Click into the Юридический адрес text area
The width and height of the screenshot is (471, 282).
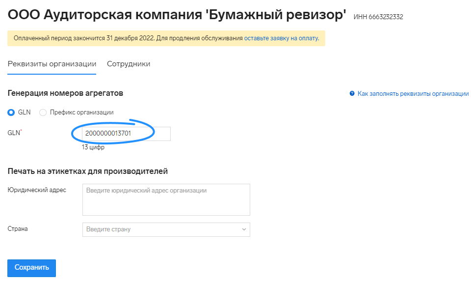(x=166, y=199)
